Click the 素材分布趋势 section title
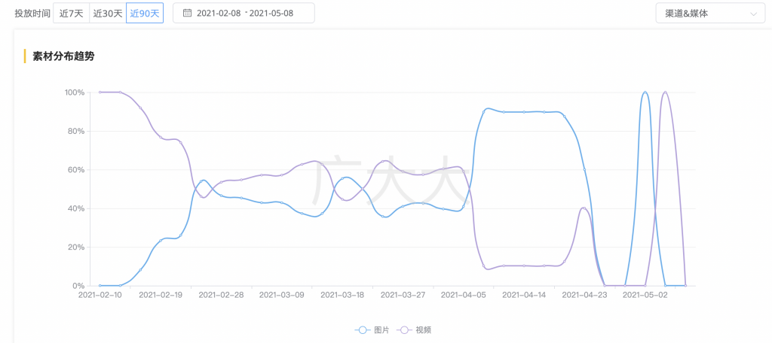This screenshot has height=343, width=772. pyautogui.click(x=63, y=56)
